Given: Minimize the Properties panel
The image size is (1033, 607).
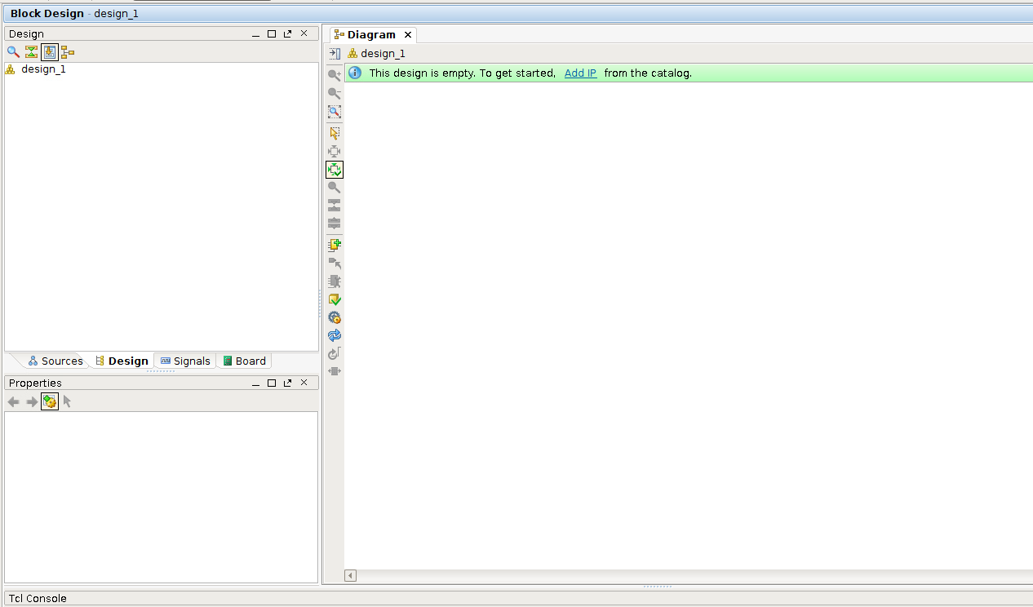Looking at the screenshot, I should (256, 383).
